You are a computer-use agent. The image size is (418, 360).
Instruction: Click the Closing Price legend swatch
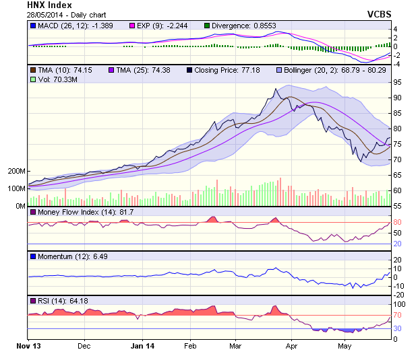191,69
